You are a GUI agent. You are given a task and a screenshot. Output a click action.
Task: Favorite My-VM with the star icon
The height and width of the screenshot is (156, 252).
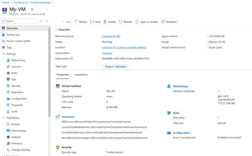click(32, 9)
